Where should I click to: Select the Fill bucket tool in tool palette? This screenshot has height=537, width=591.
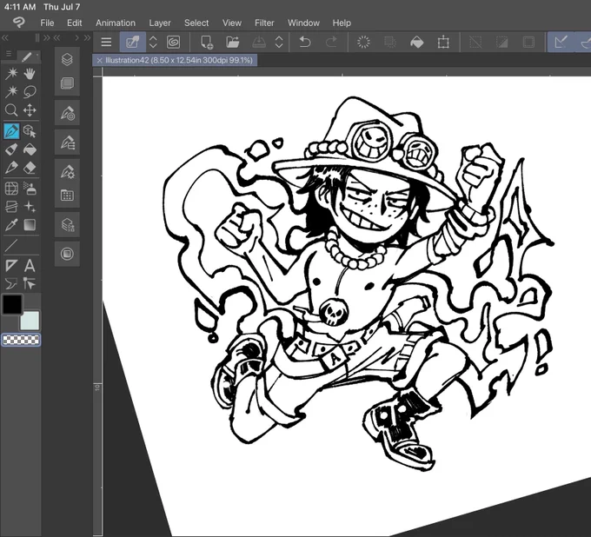(x=30, y=149)
